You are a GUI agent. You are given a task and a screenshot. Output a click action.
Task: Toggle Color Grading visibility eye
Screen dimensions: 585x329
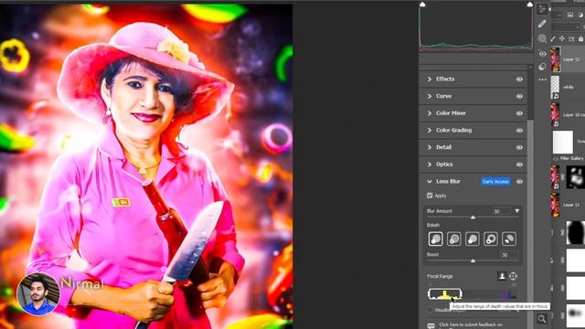519,131
